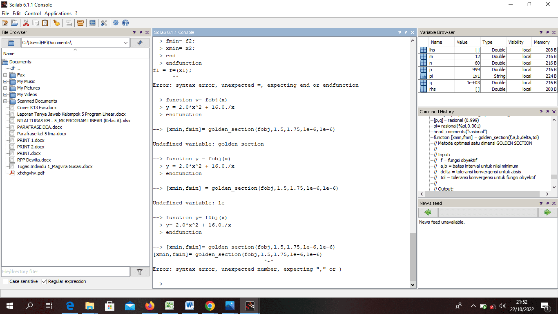Expand the My Music folder
Image resolution: width=558 pixels, height=314 pixels.
click(5, 81)
